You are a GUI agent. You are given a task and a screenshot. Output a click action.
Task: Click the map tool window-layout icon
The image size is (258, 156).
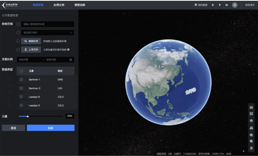[x=251, y=108]
